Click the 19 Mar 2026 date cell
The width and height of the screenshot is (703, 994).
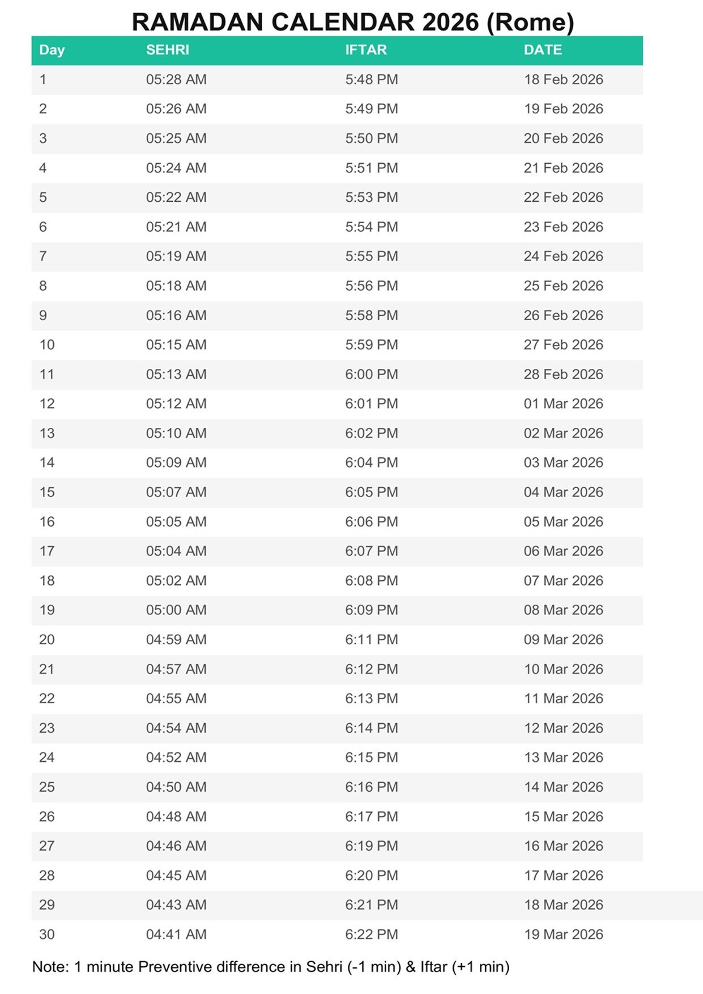pyautogui.click(x=563, y=934)
